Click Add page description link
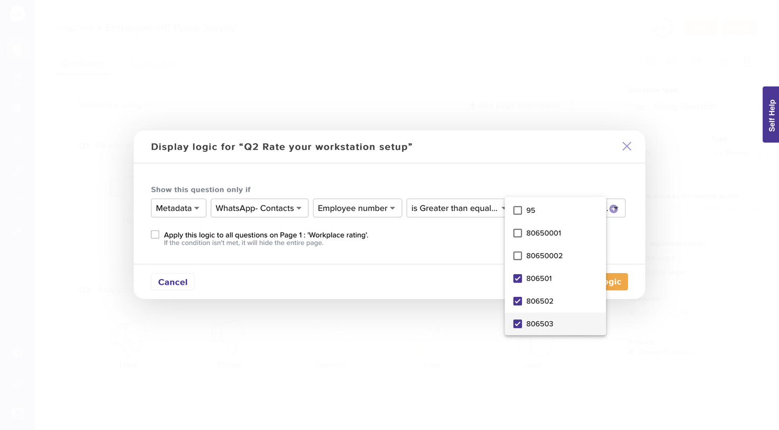 (515, 106)
